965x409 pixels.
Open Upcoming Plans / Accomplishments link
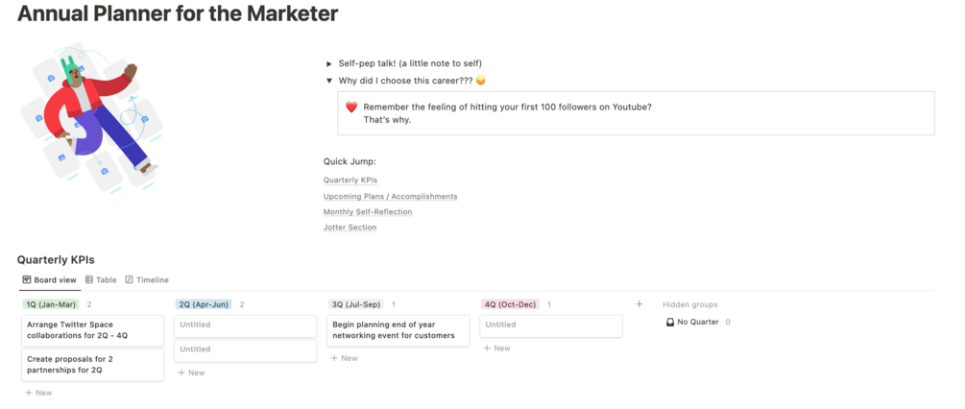(x=390, y=196)
